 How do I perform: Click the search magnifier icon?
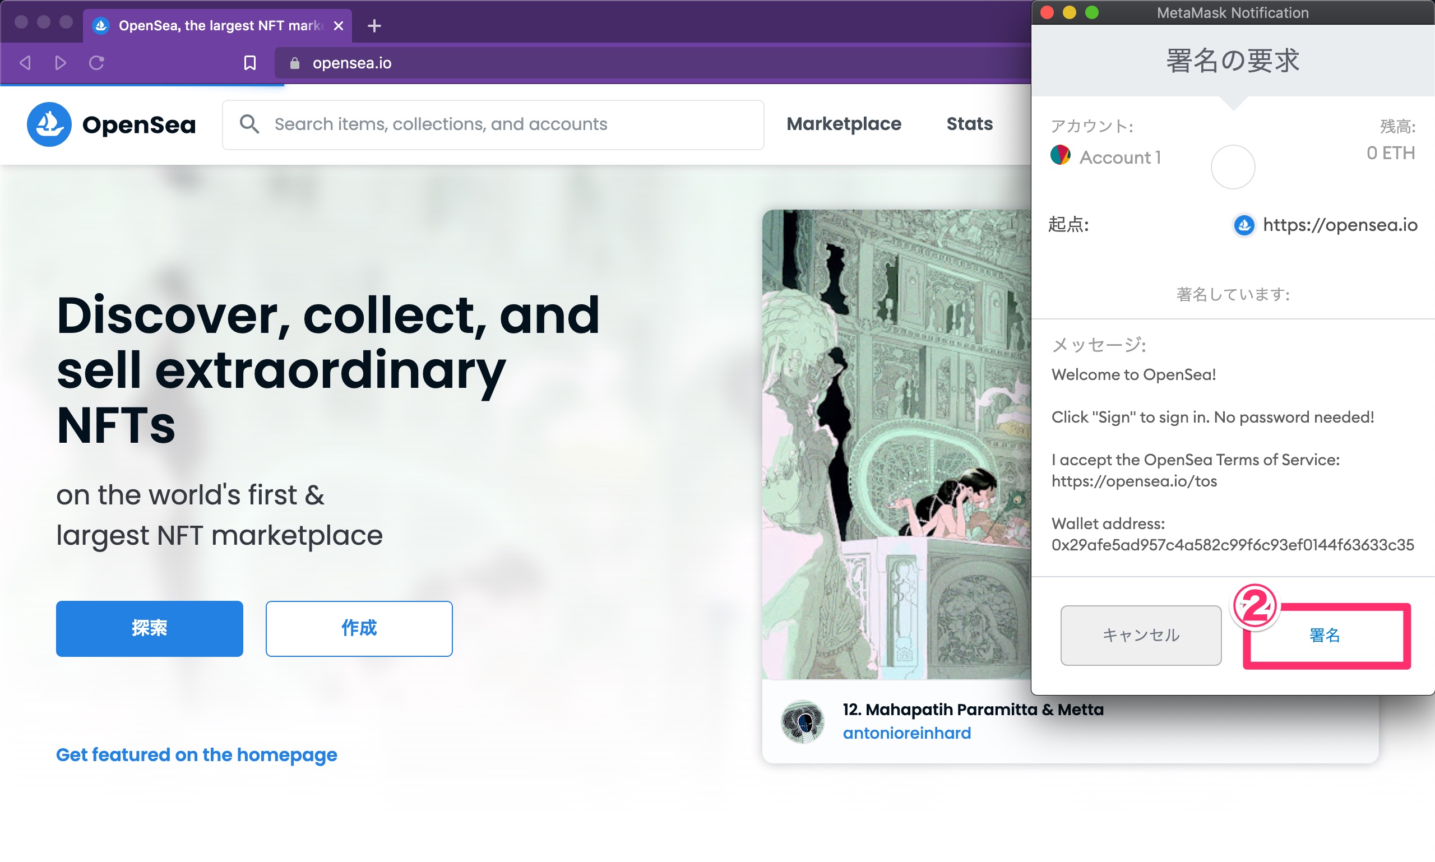pyautogui.click(x=249, y=124)
